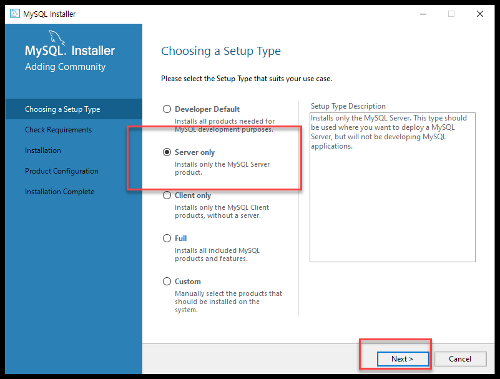The width and height of the screenshot is (500, 379).
Task: Select the Server only radio button
Action: click(167, 152)
